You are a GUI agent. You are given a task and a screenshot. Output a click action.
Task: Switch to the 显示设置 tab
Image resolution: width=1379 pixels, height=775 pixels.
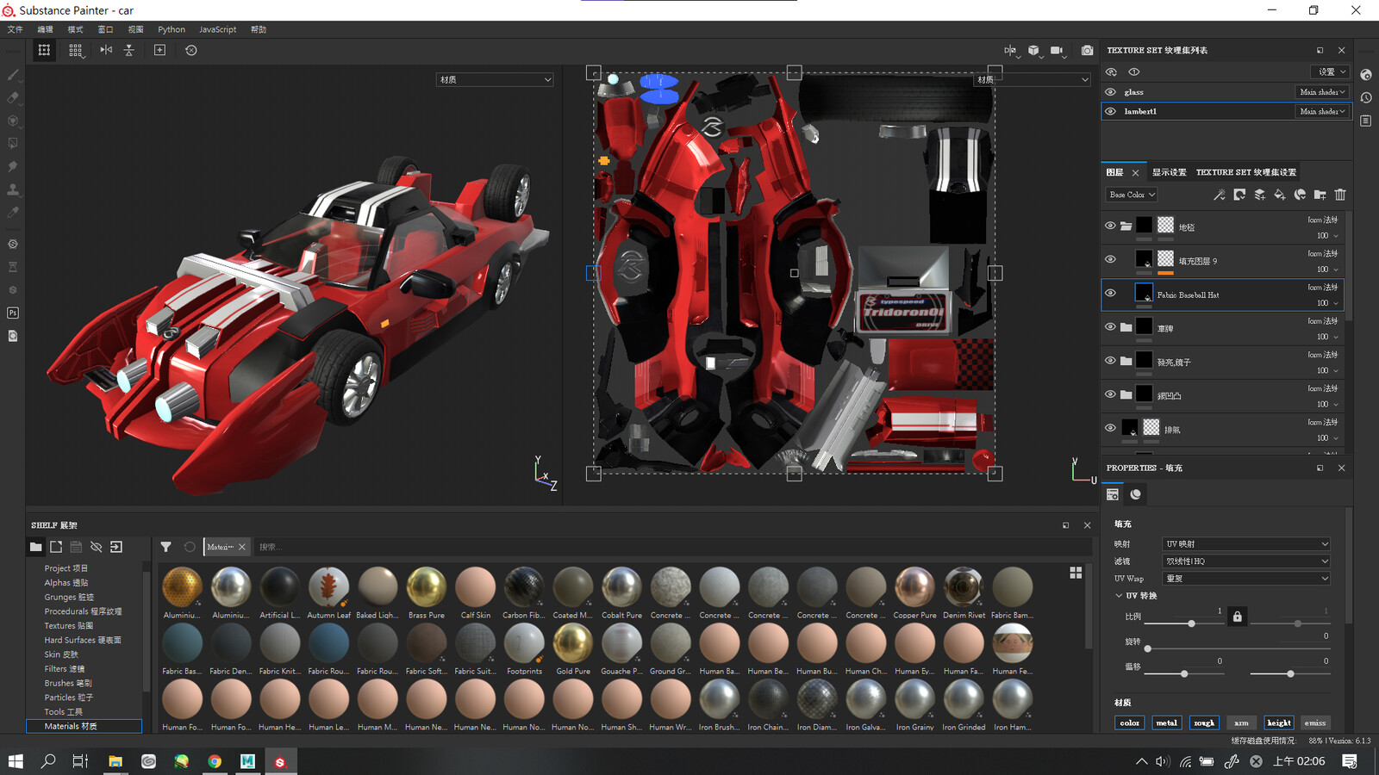(1169, 172)
